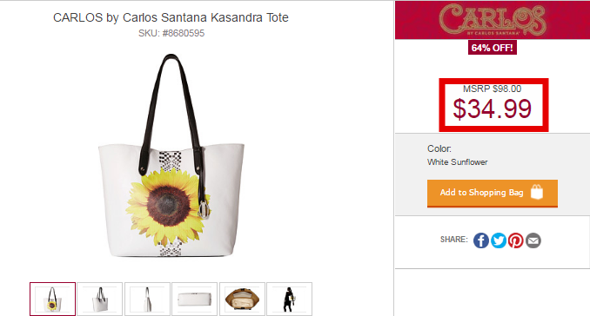The height and width of the screenshot is (316, 590).
Task: Show bottom view thumbnail of bag
Action: click(x=195, y=299)
